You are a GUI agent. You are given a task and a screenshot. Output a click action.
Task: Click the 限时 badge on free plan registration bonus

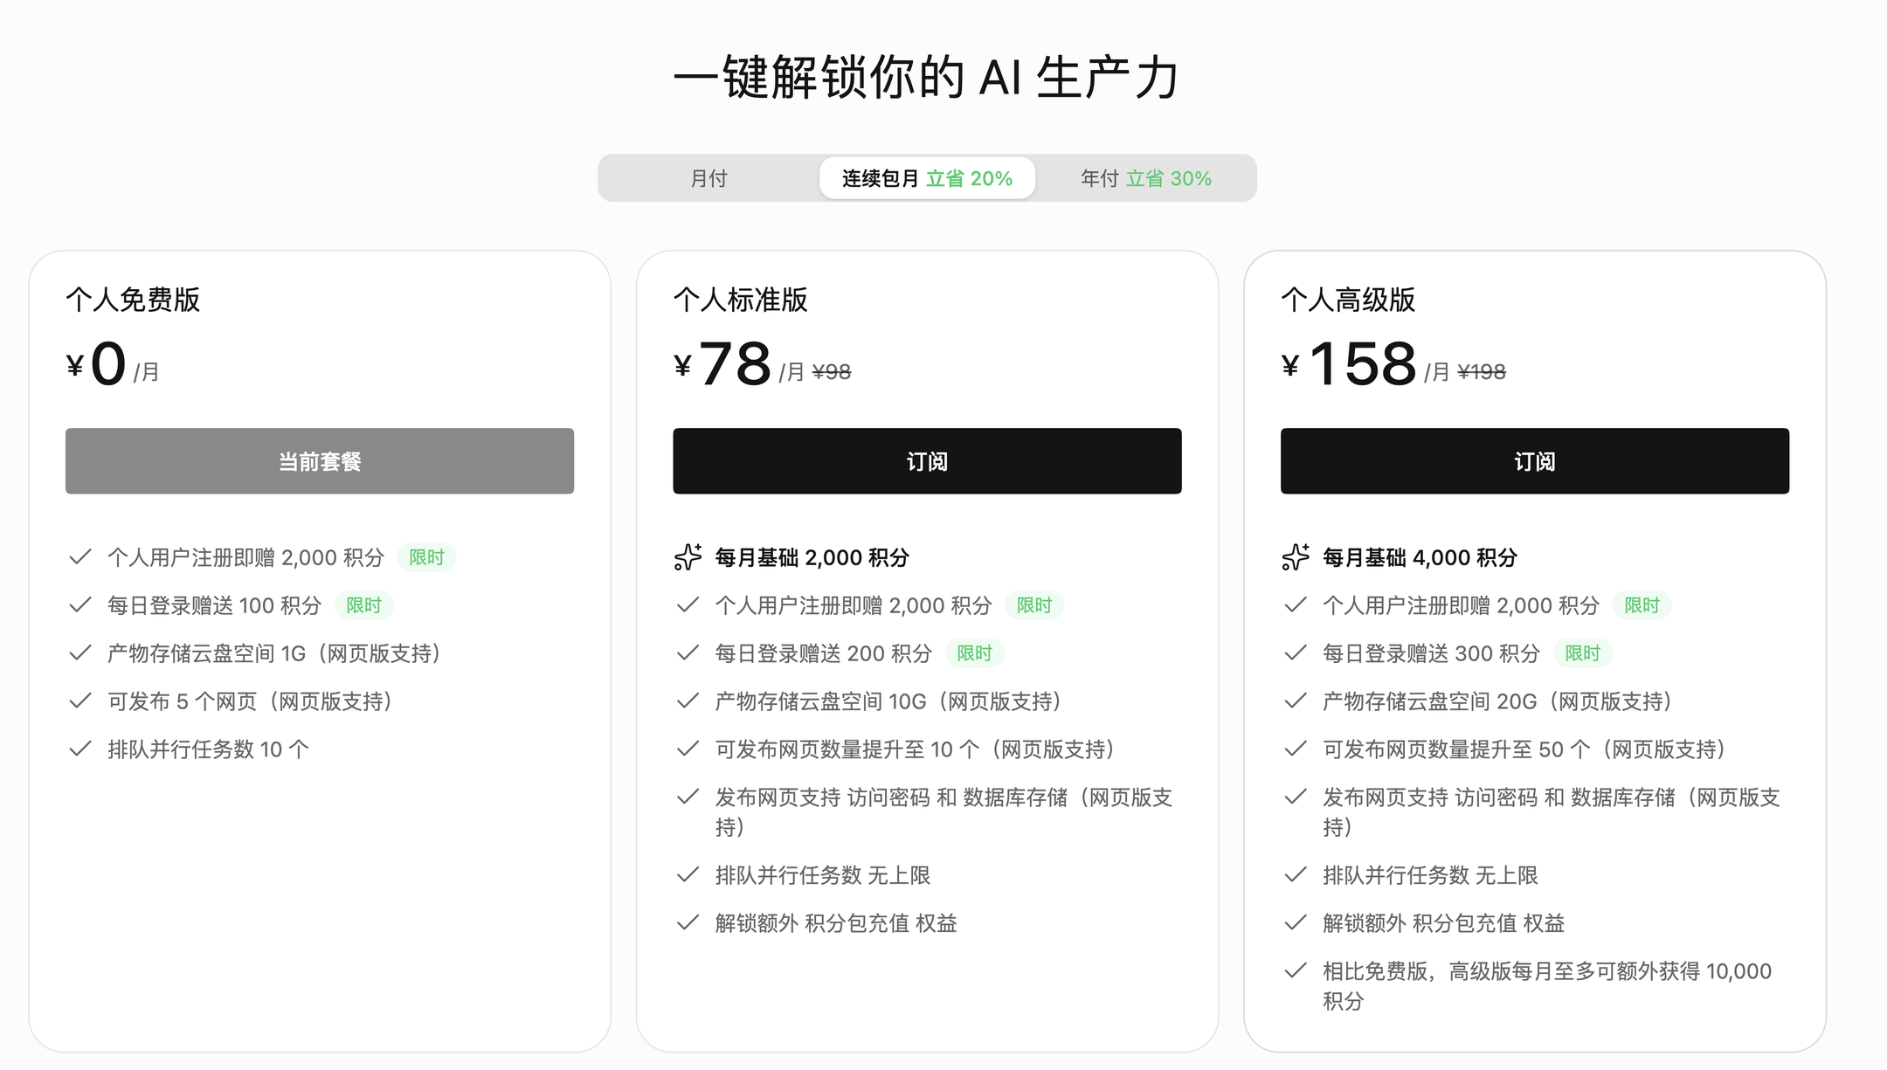coord(427,557)
